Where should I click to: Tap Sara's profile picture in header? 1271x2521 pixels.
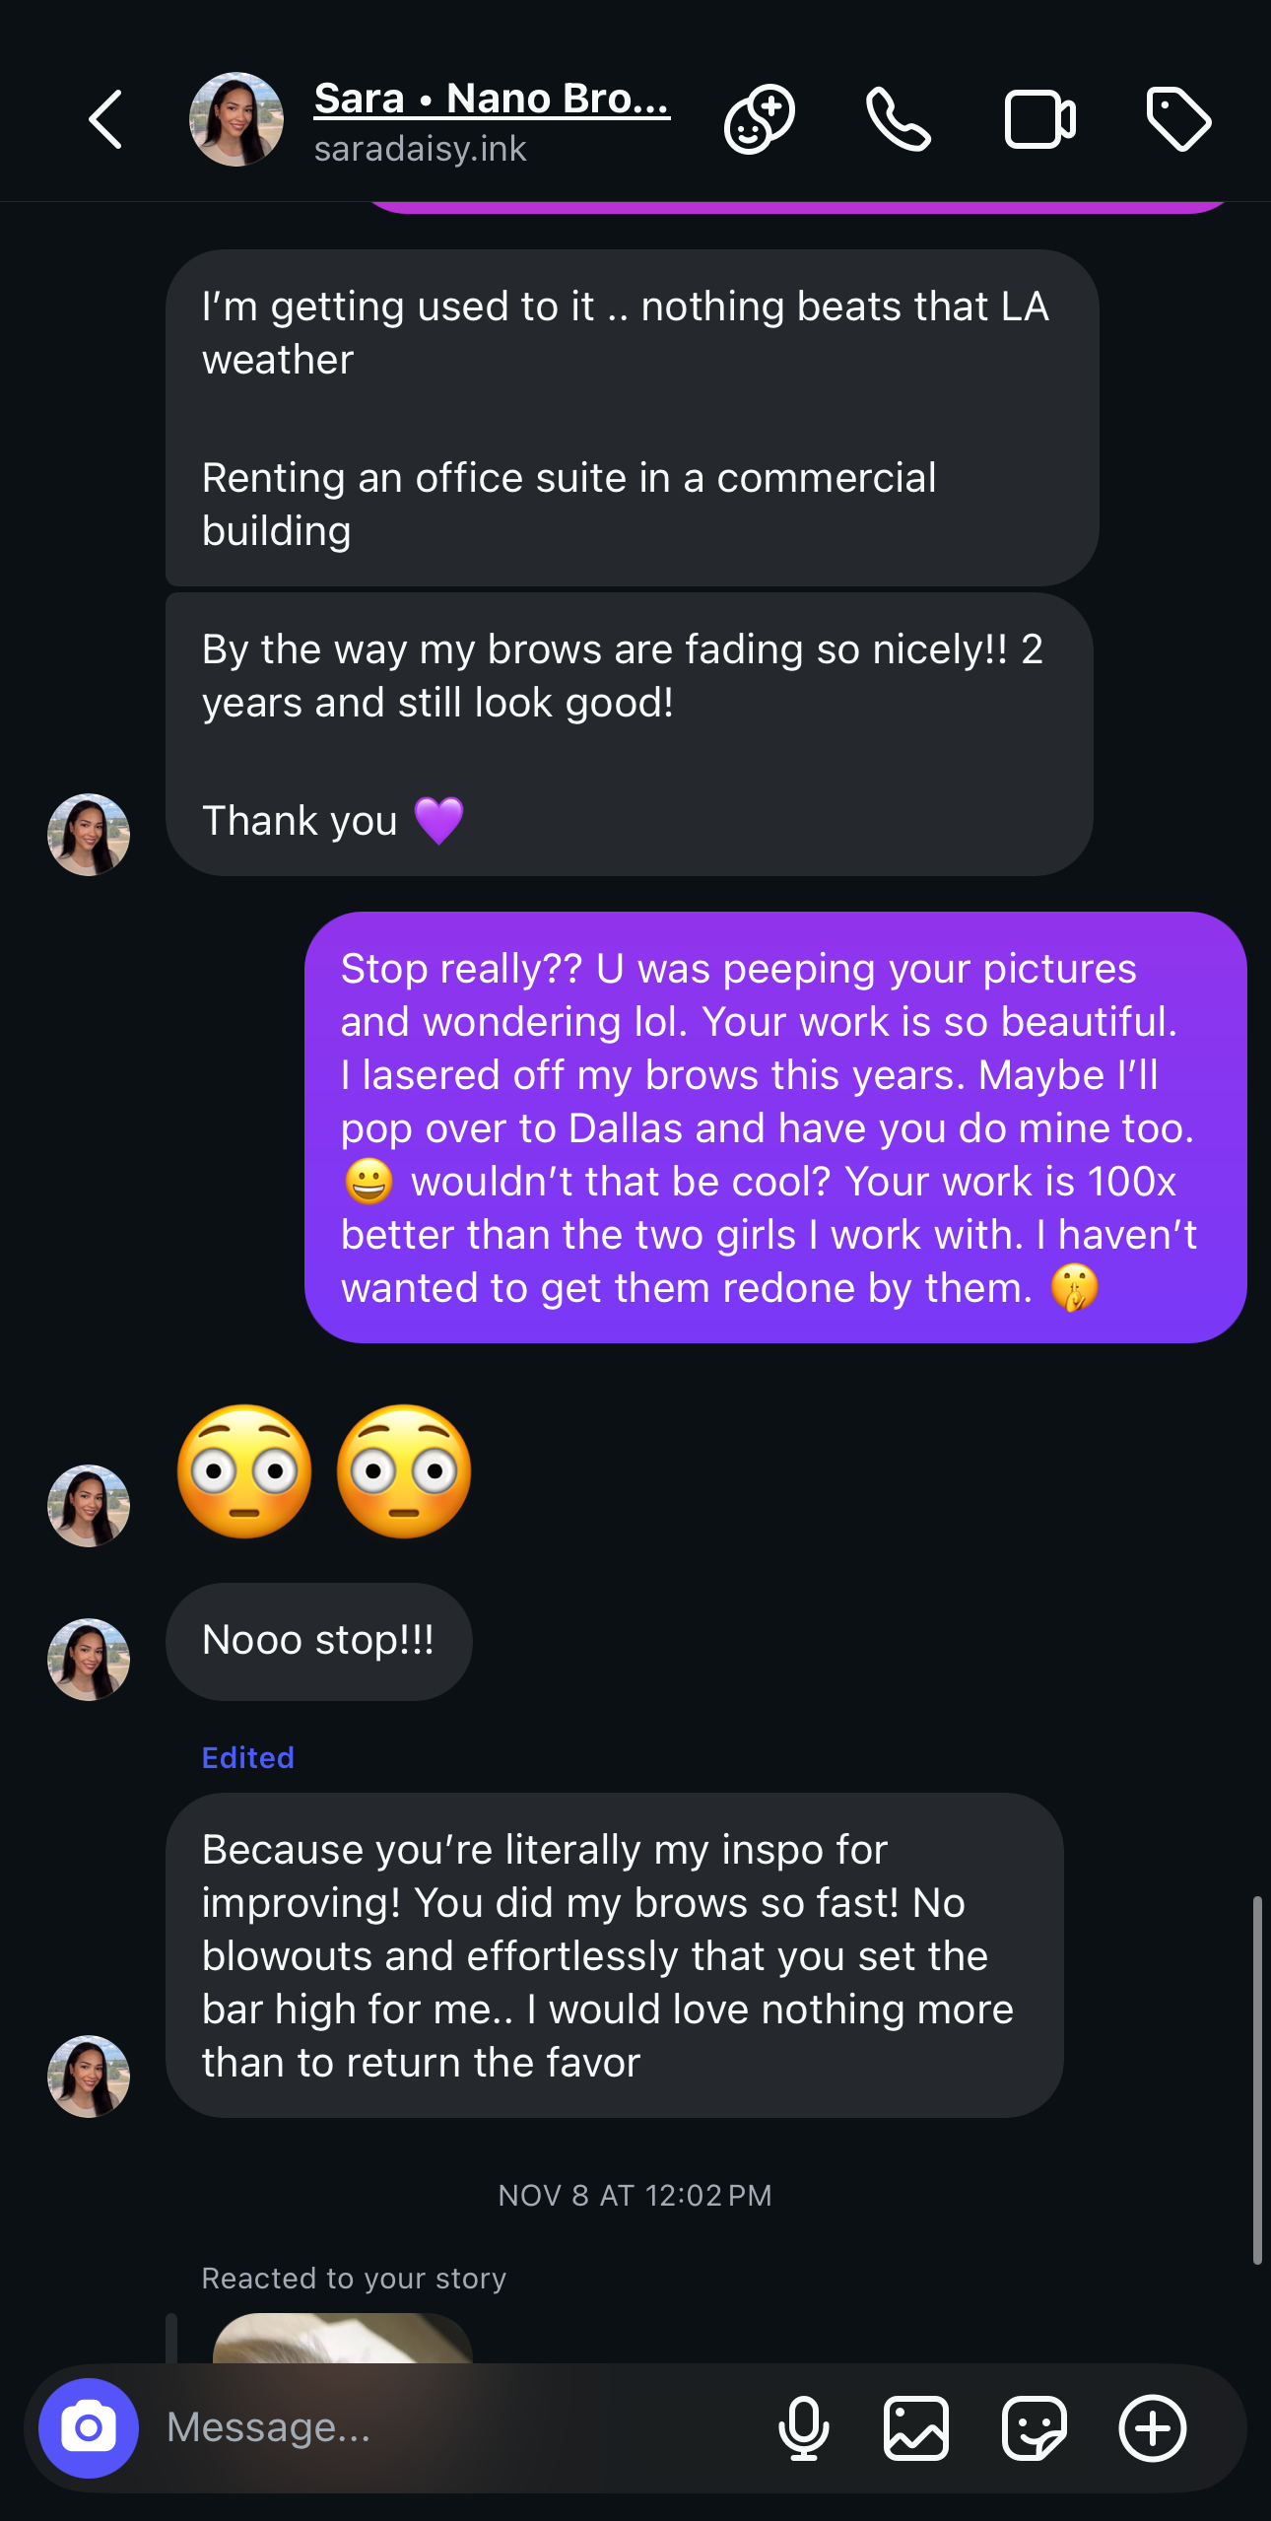[236, 119]
